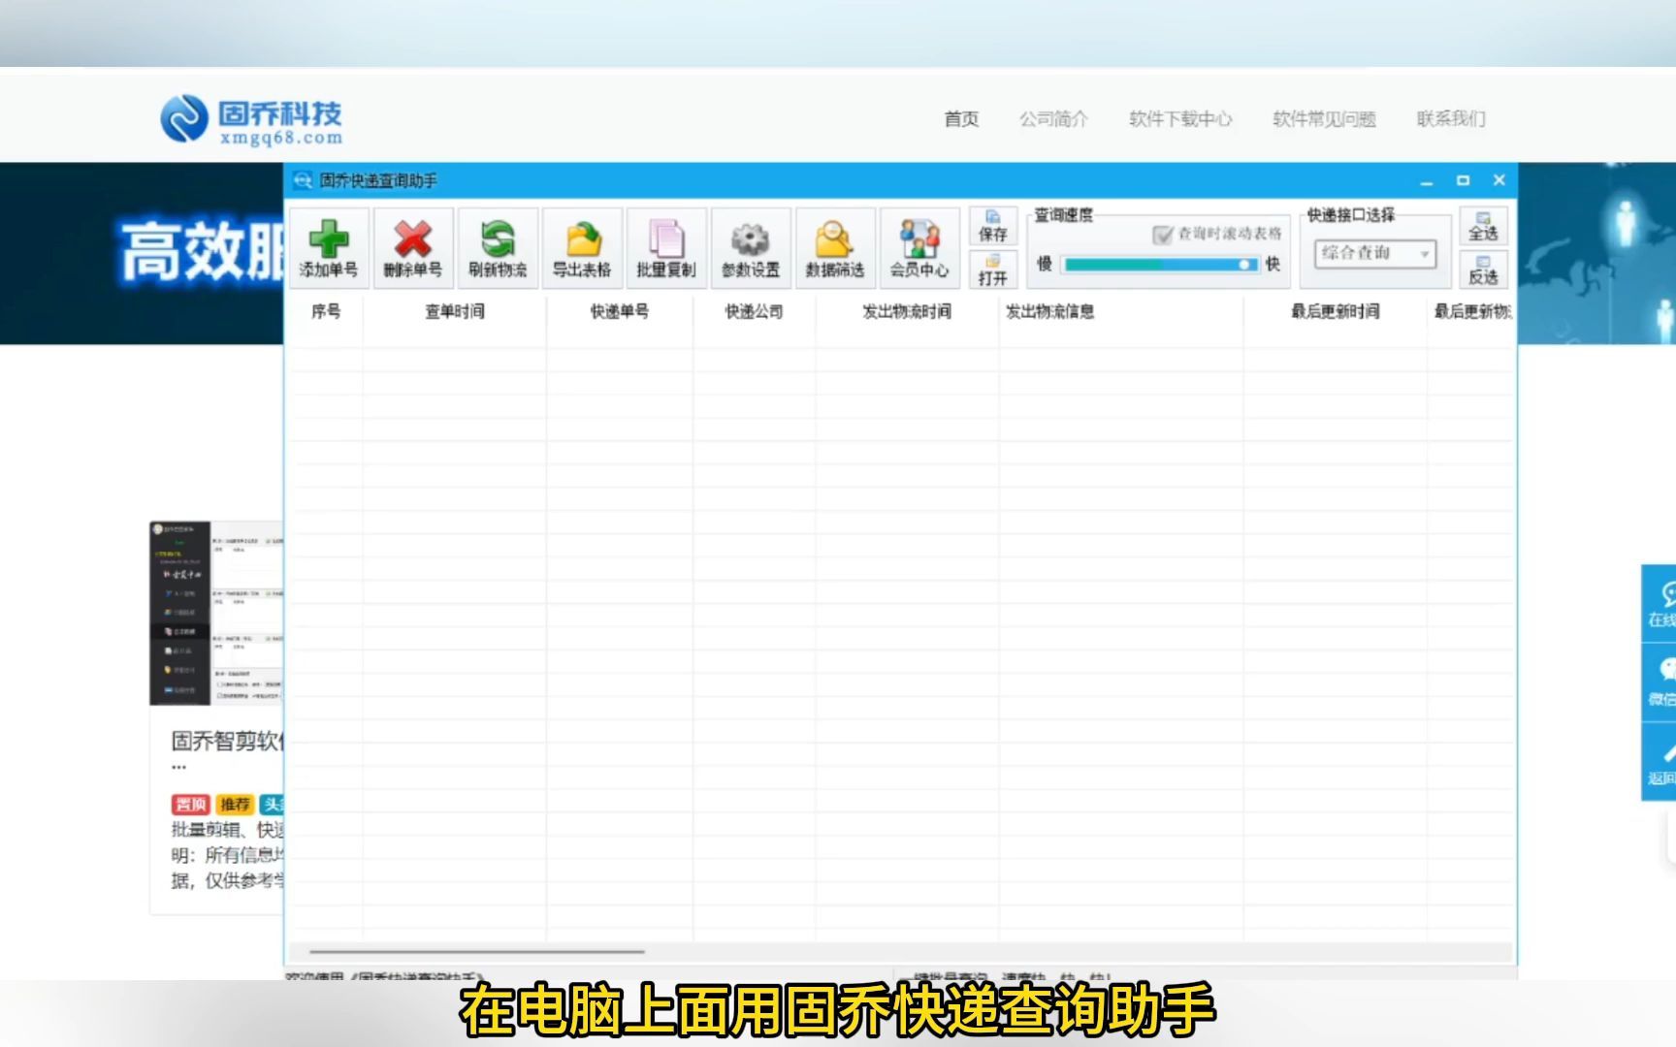The width and height of the screenshot is (1676, 1047).
Task: Click the 固乔智剪软件 article title
Action: (228, 742)
